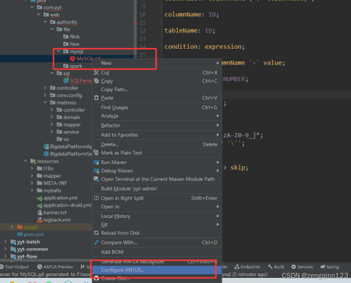
Task: Open the Local History submenu
Action: click(157, 216)
